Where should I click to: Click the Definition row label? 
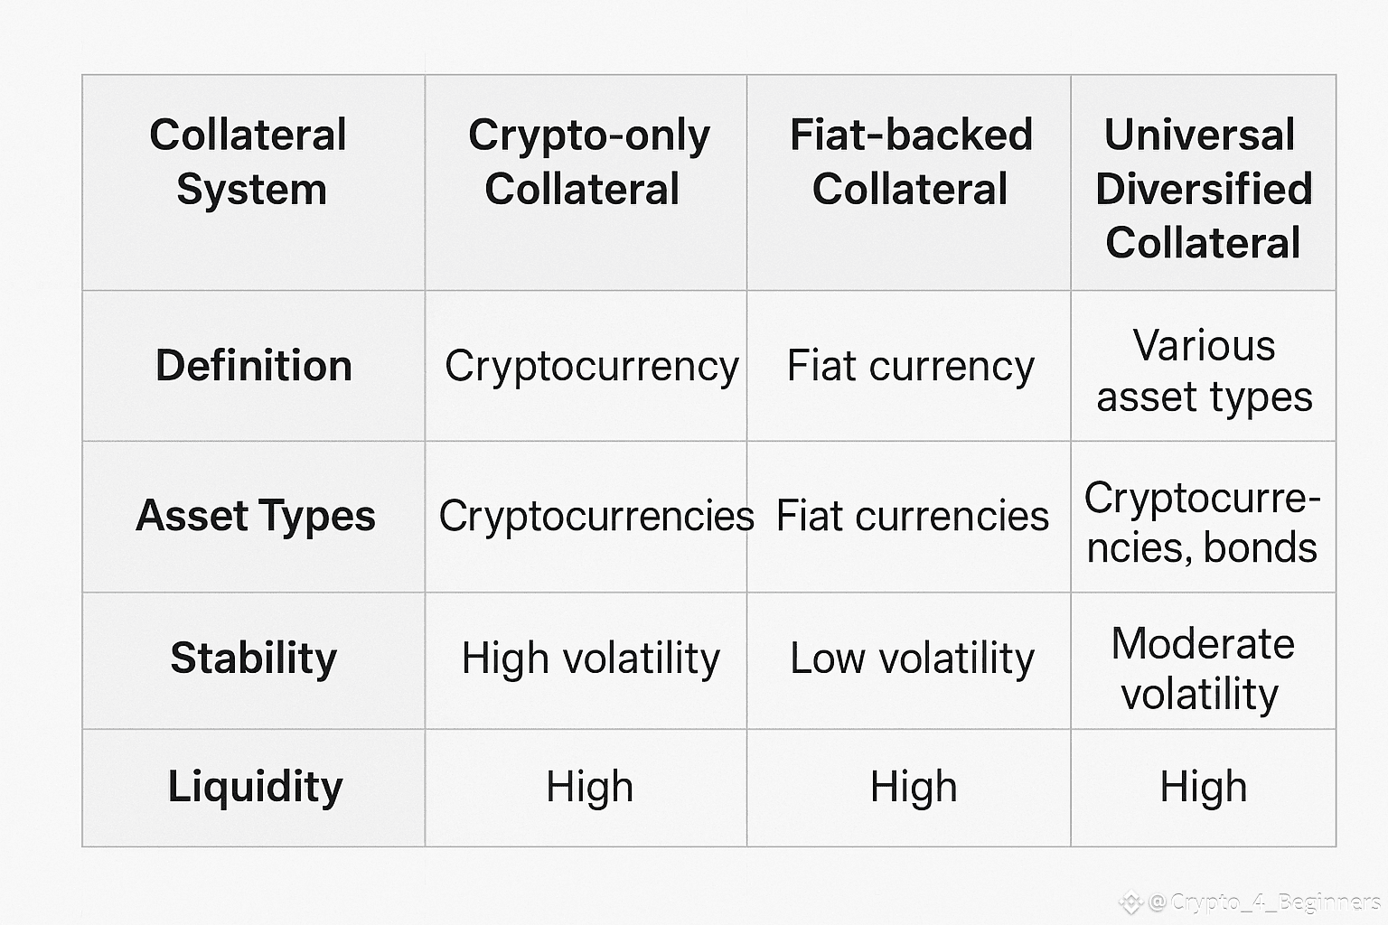coord(254,366)
